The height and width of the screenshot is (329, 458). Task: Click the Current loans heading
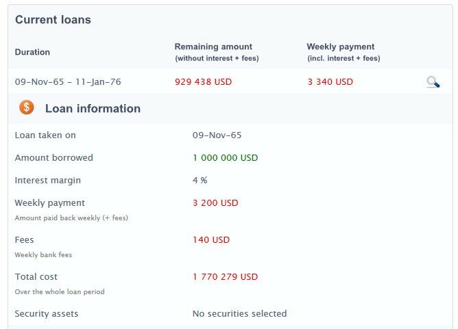[53, 20]
